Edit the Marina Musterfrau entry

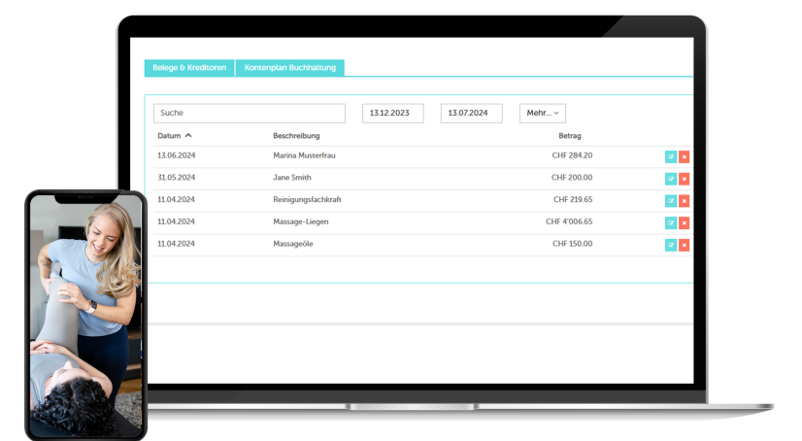pyautogui.click(x=670, y=156)
